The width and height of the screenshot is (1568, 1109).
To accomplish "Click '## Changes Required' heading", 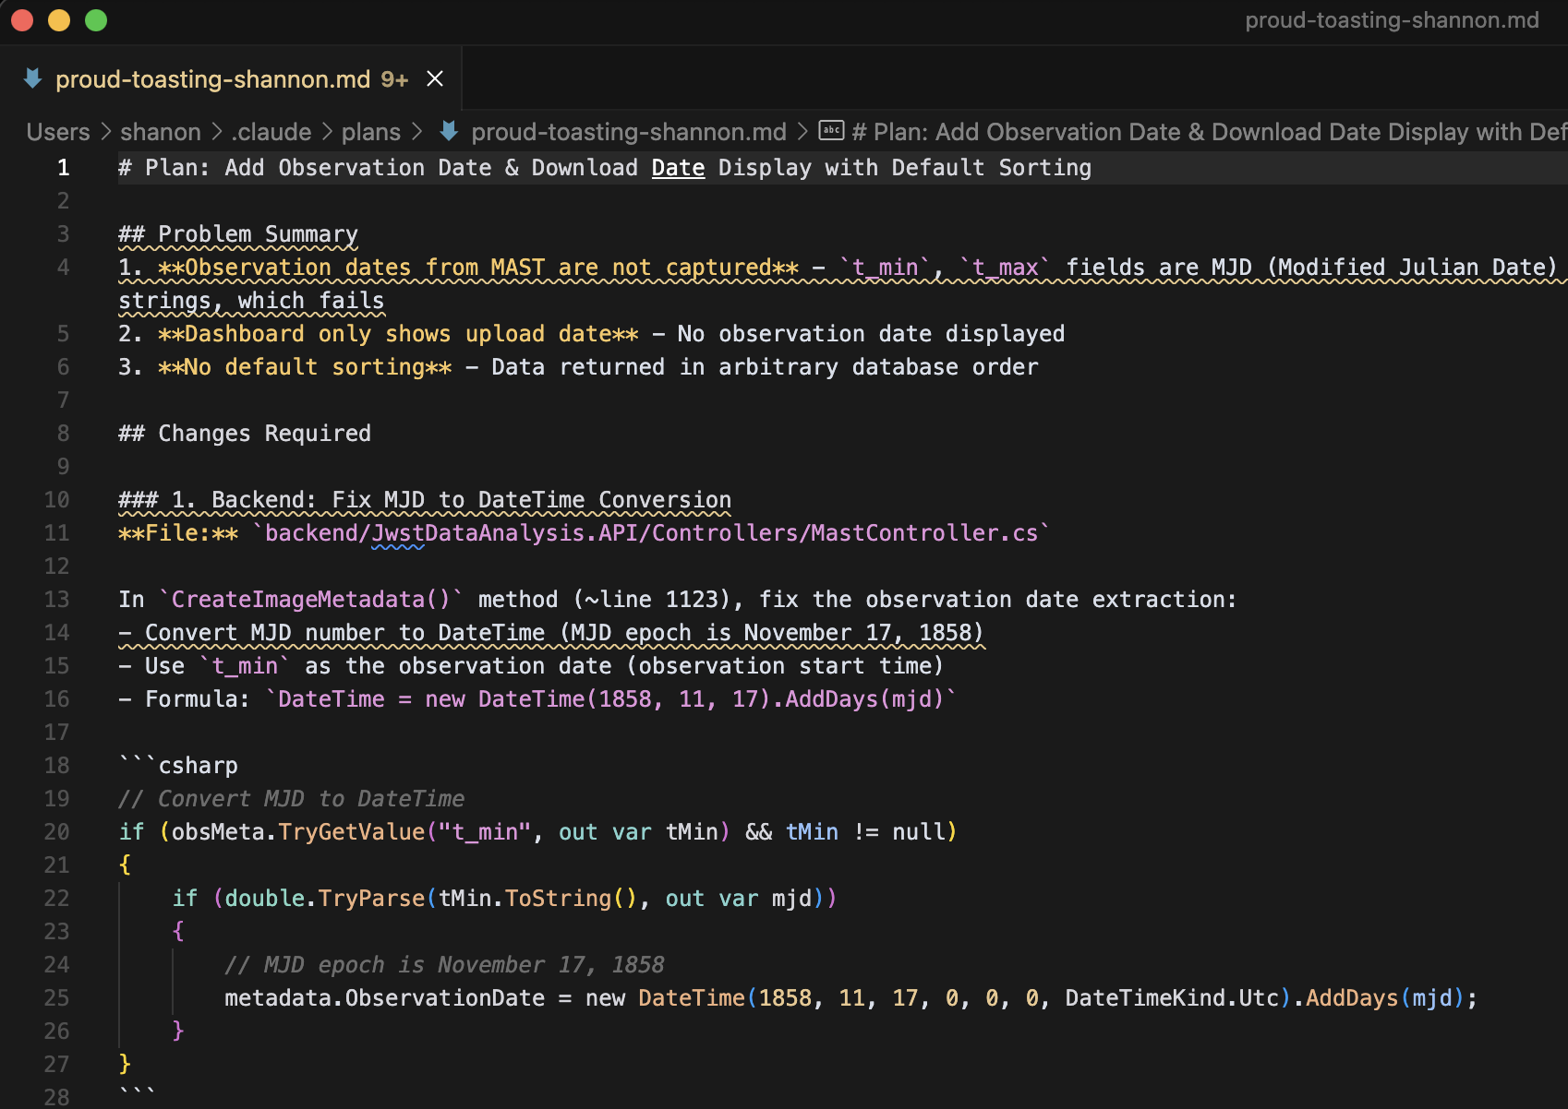I will pos(245,434).
